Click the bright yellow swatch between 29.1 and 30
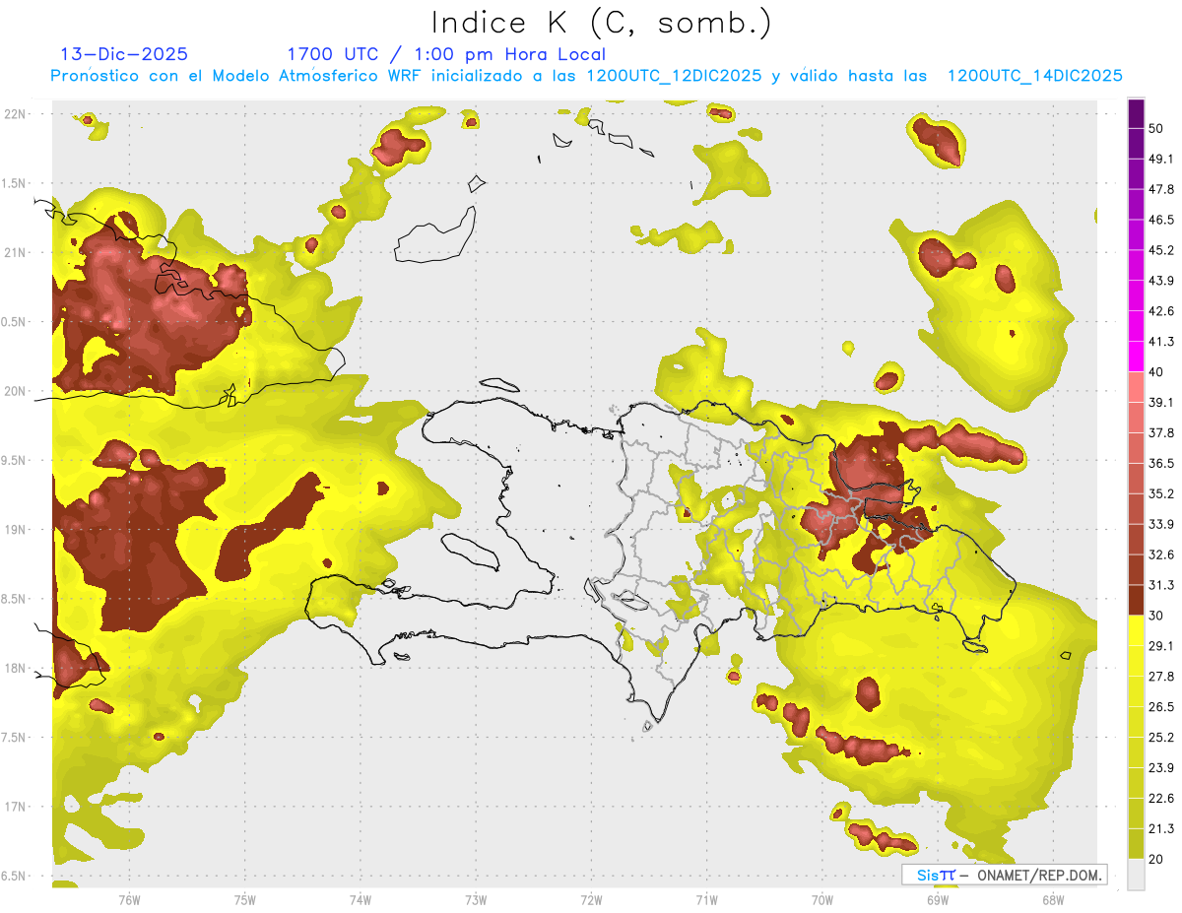Image resolution: width=1182 pixels, height=913 pixels. pyautogui.click(x=1136, y=630)
